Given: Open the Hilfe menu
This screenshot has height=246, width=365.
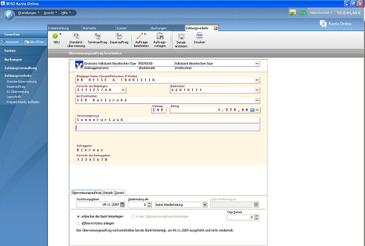Looking at the screenshot, I should click(66, 13).
